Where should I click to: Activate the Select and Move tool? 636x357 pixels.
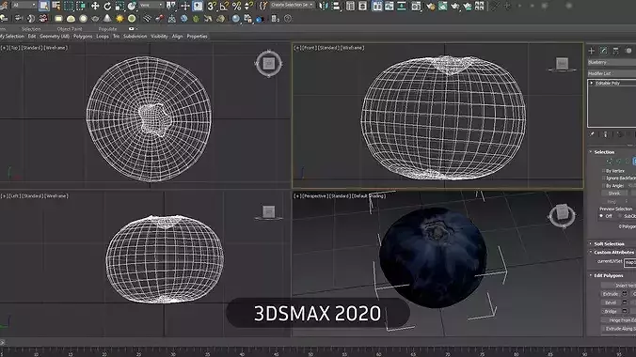95,6
